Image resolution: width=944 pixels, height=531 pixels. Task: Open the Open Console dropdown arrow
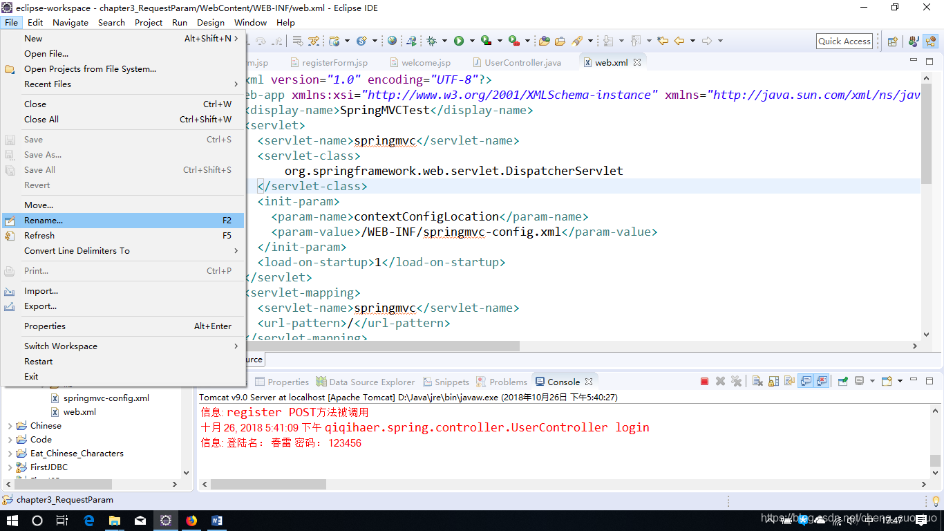point(900,381)
